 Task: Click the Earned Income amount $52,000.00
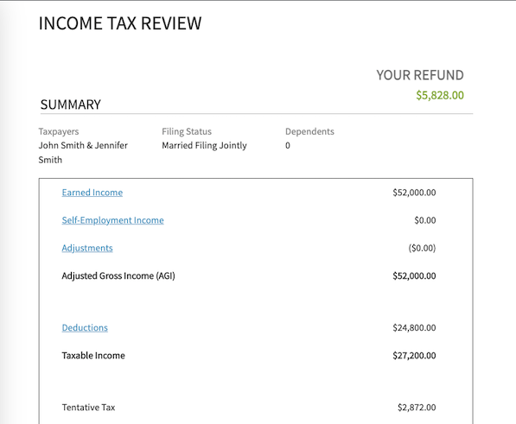coord(414,193)
